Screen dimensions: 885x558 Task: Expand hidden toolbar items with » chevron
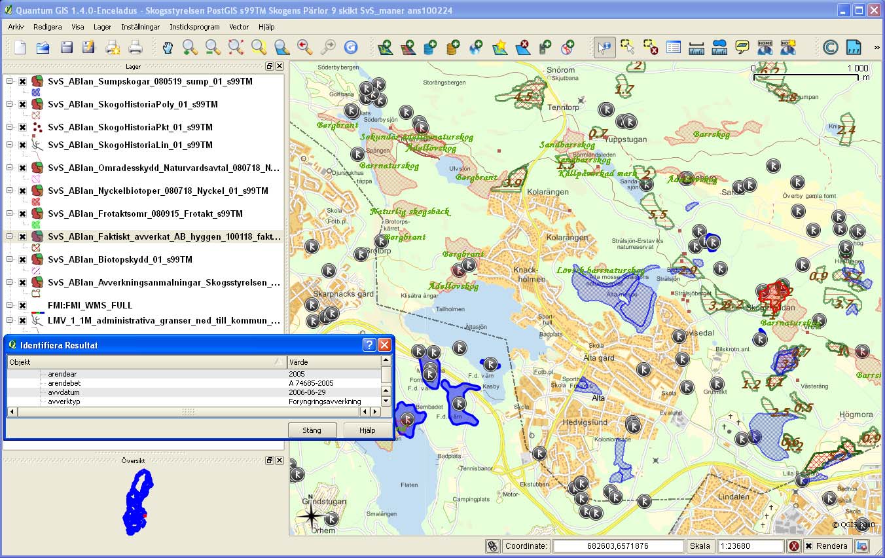[x=876, y=47]
